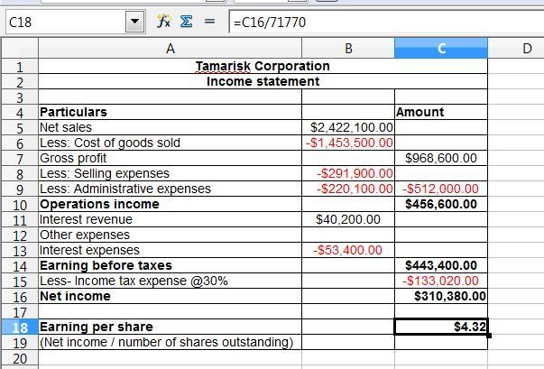Select the Net sales label cell

click(x=170, y=127)
